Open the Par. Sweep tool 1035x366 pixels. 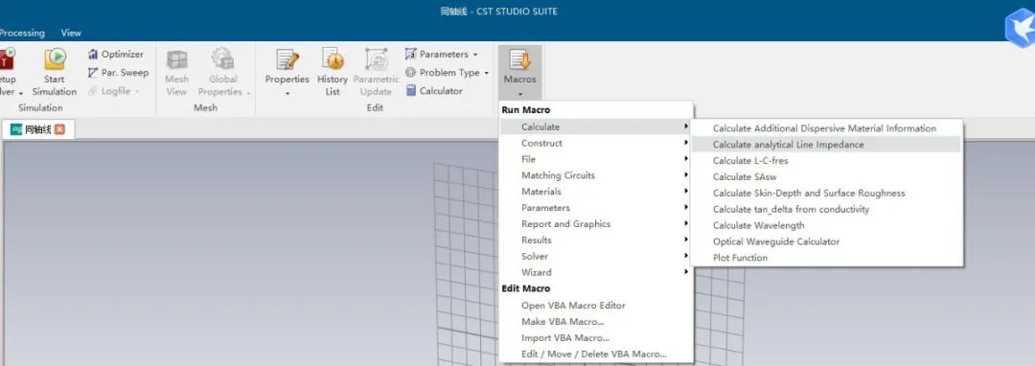coord(118,73)
